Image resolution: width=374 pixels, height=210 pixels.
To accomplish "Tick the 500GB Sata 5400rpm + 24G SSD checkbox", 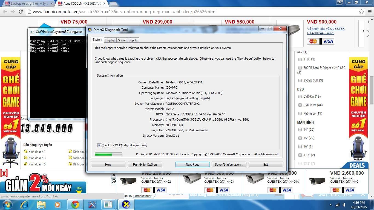I will (x=300, y=68).
